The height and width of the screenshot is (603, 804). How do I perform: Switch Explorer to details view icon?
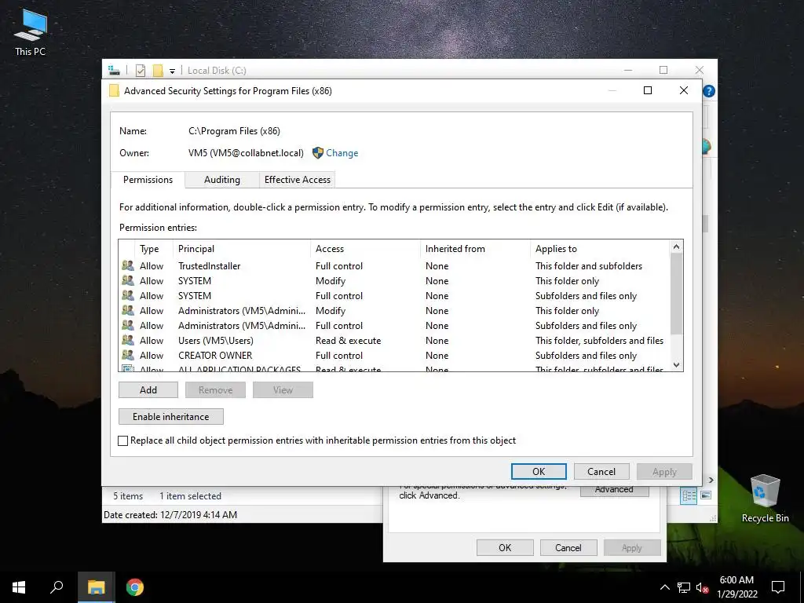pos(689,495)
